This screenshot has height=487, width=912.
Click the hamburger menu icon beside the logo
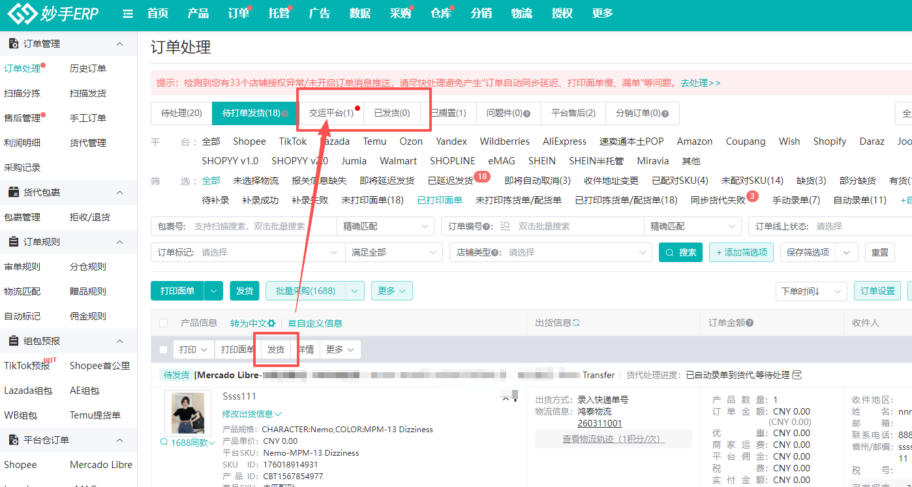(x=128, y=13)
